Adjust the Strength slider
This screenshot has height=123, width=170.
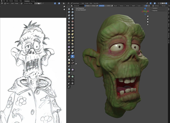click(105, 5)
